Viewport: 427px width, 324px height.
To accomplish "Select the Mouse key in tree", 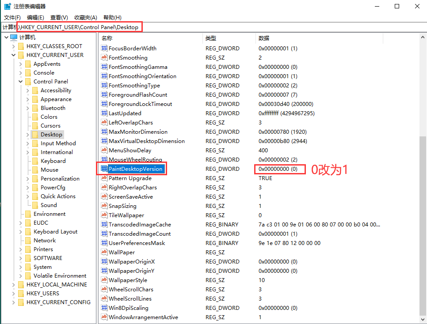I will coord(50,170).
